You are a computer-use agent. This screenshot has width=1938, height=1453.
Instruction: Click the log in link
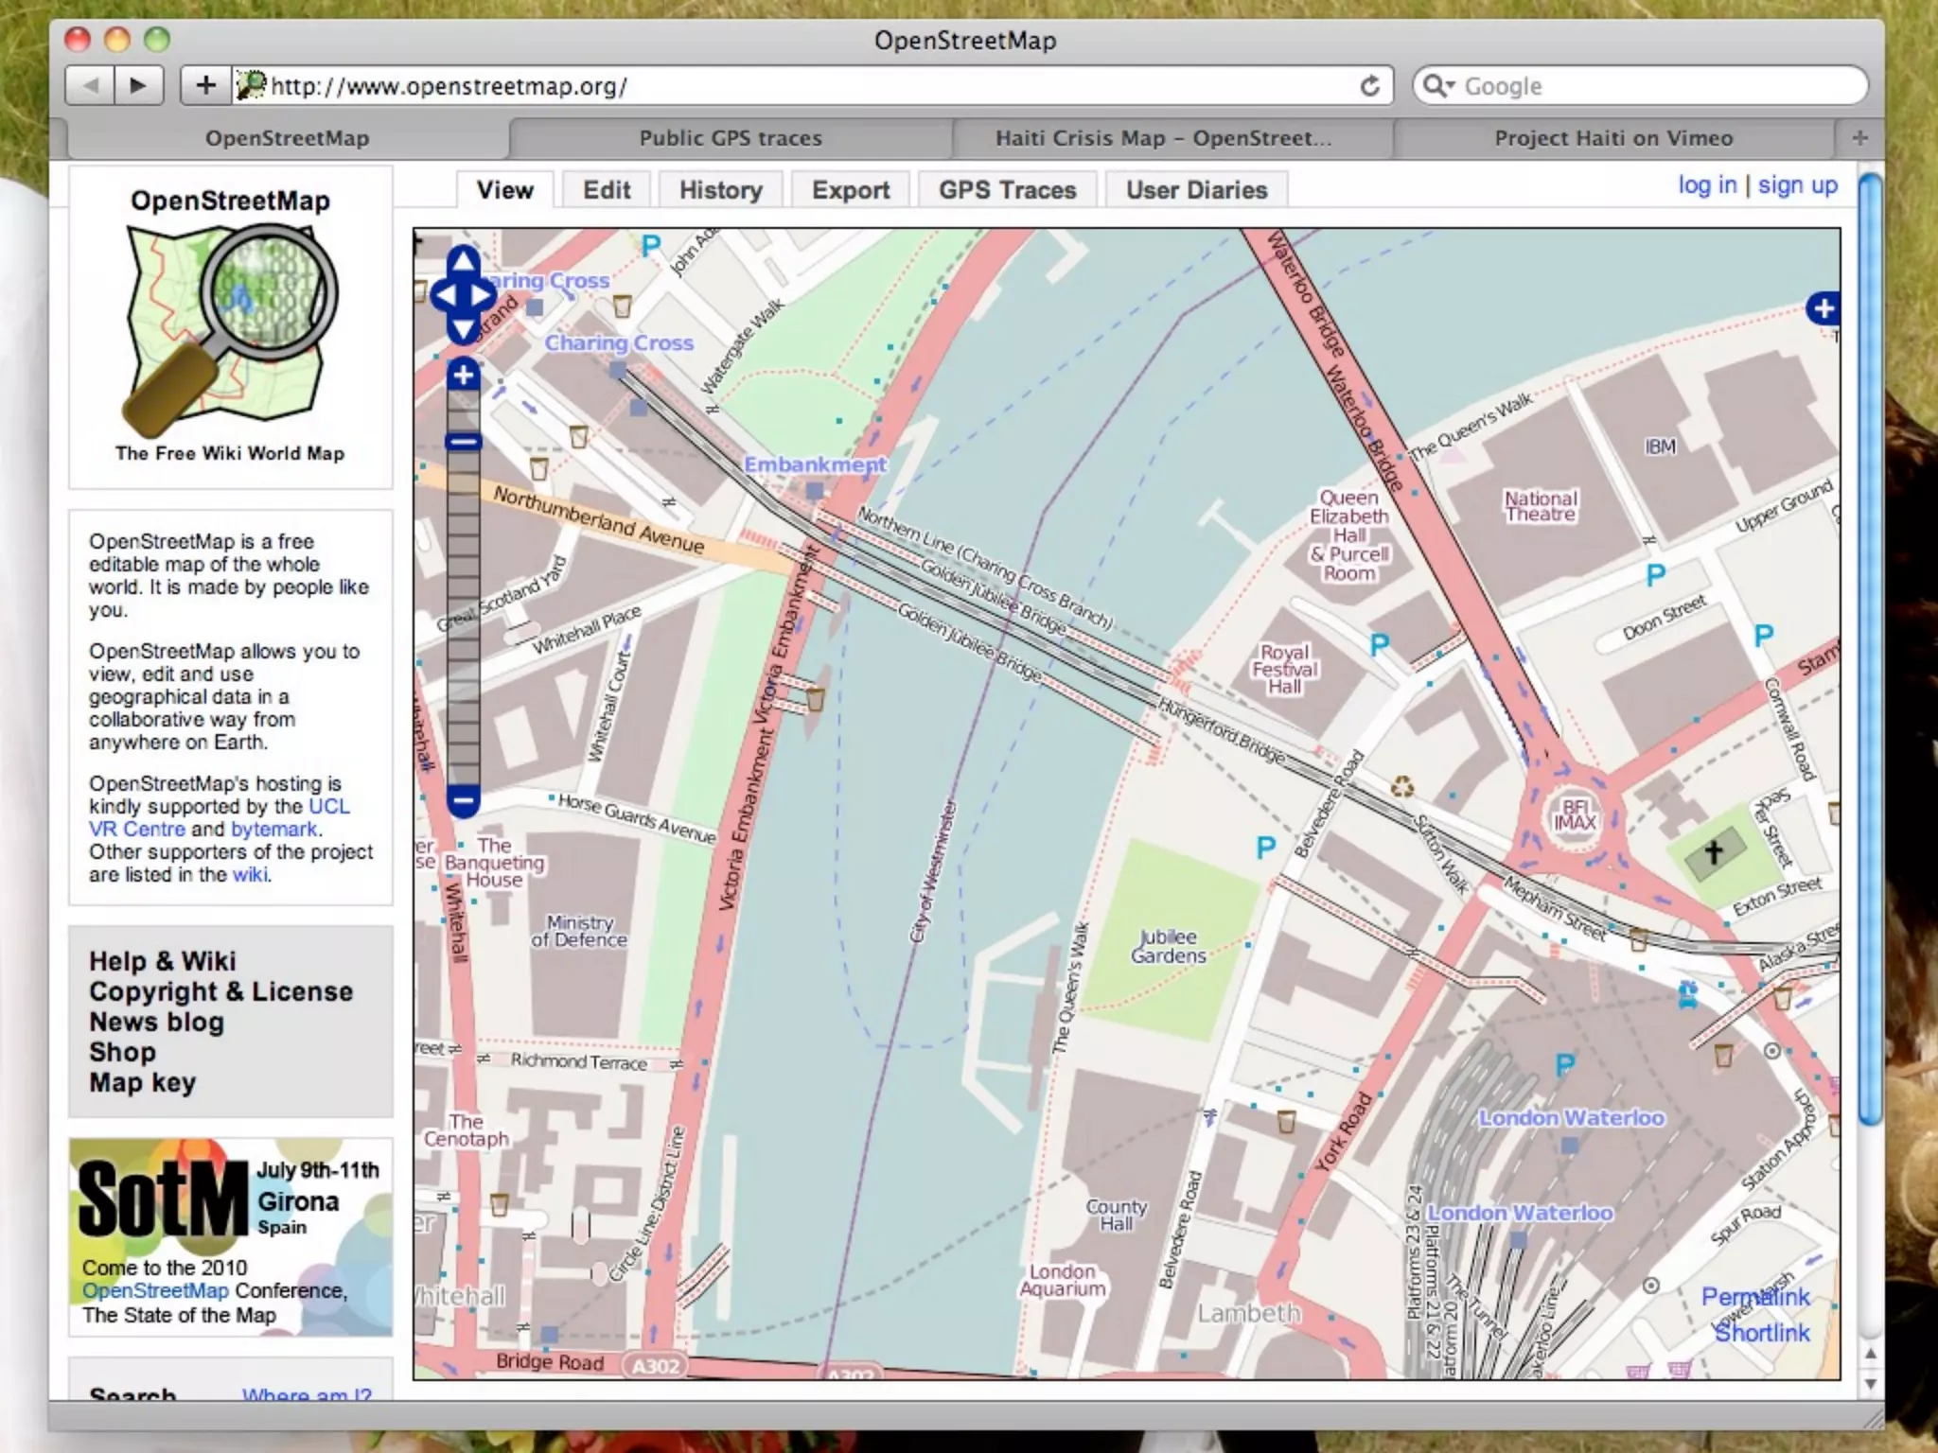(1706, 185)
